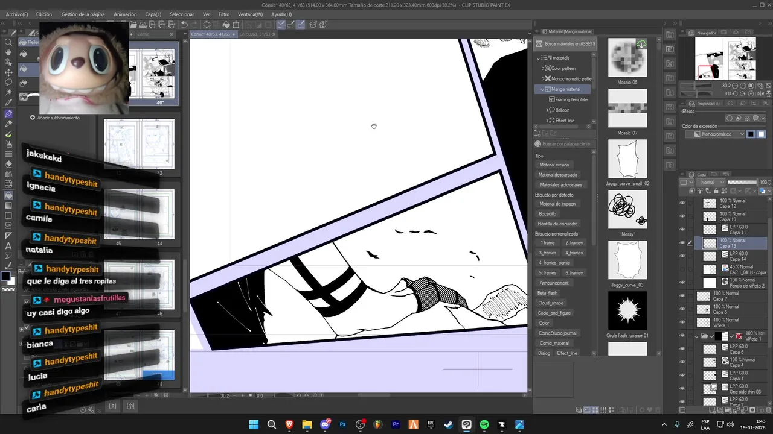Open the layer blending mode Normal dropdown
The height and width of the screenshot is (434, 773).
[711, 182]
